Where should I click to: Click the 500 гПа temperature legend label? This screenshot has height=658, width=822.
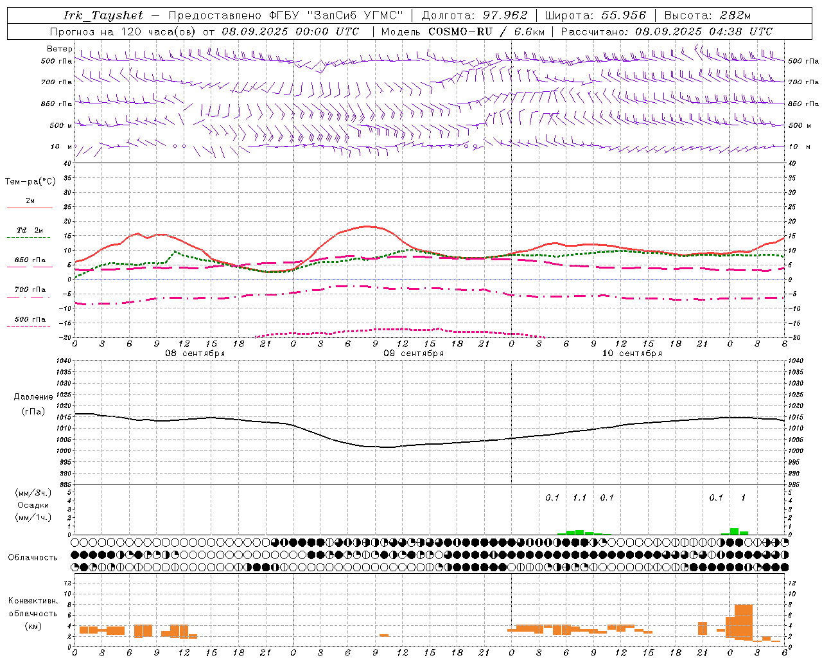(30, 319)
